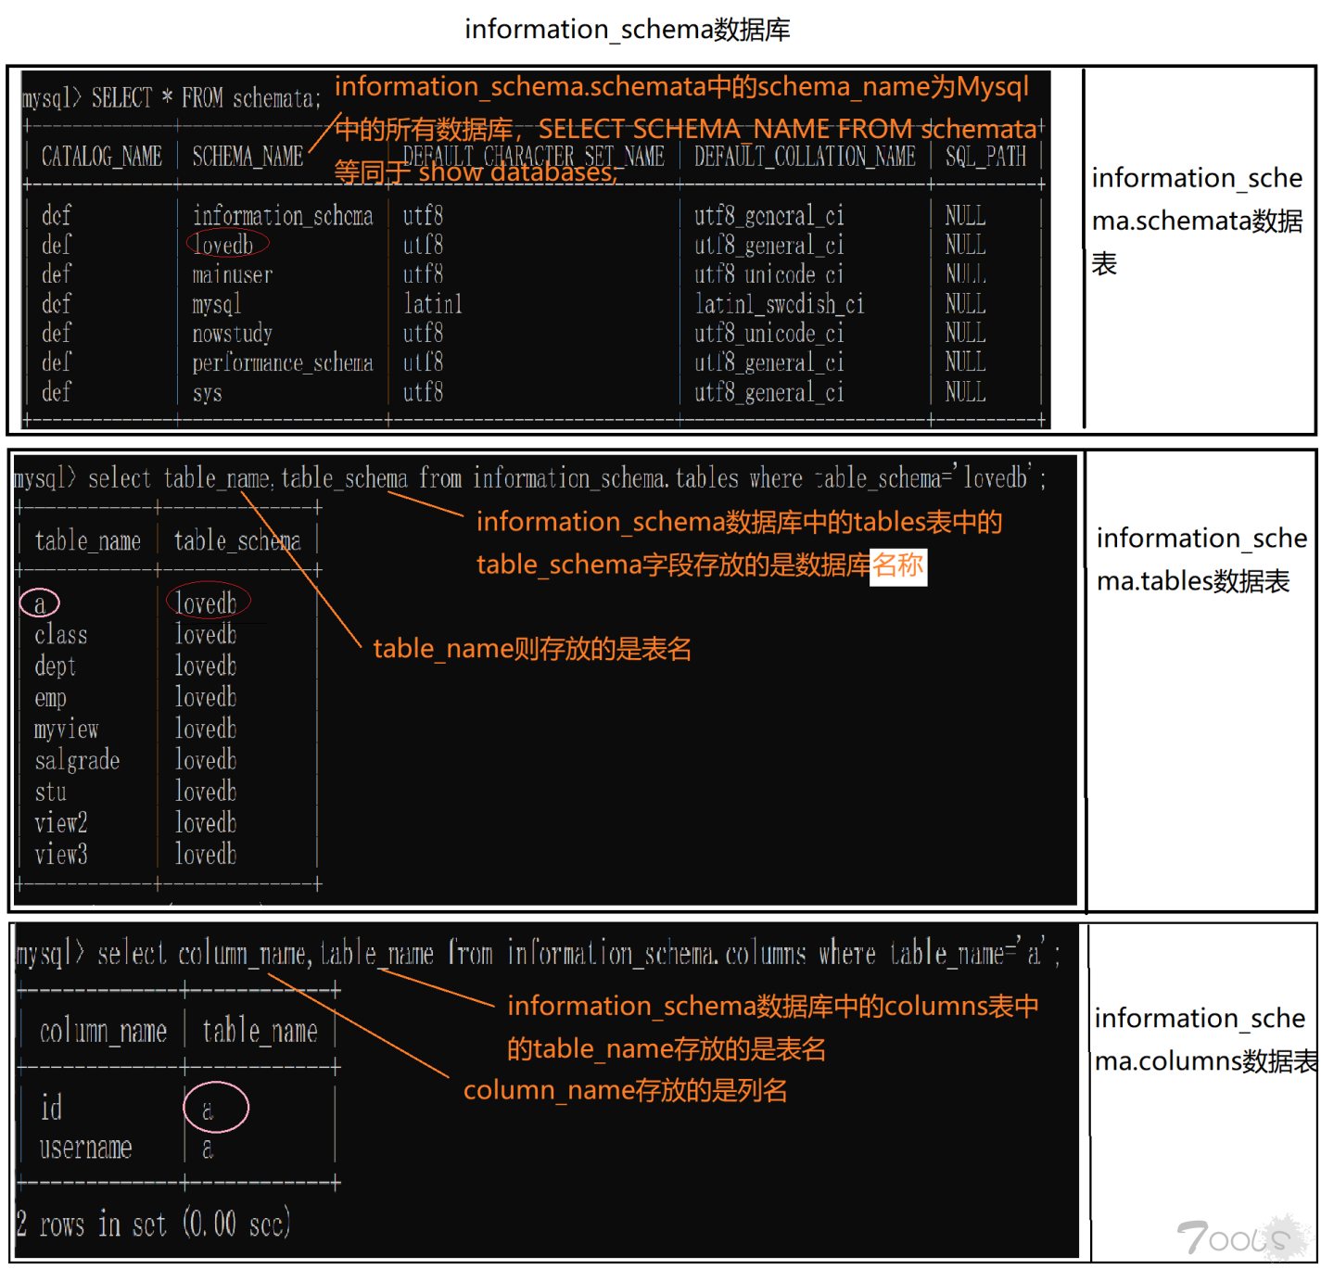Click the 'table_name' header in tables result

click(x=87, y=540)
